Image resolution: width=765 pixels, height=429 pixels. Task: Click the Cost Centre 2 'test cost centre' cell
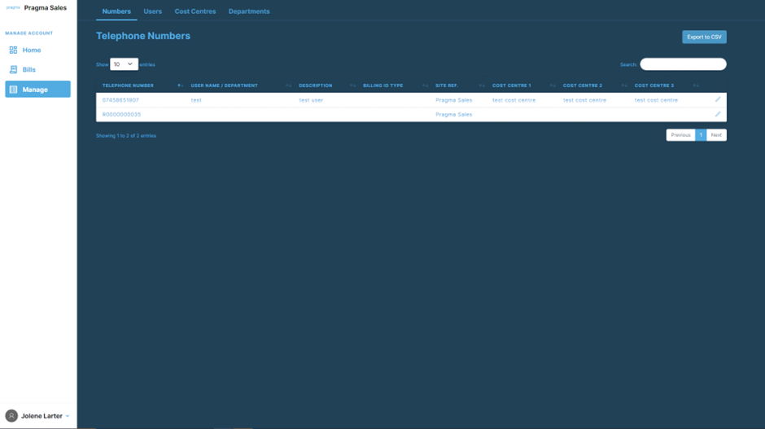[584, 100]
